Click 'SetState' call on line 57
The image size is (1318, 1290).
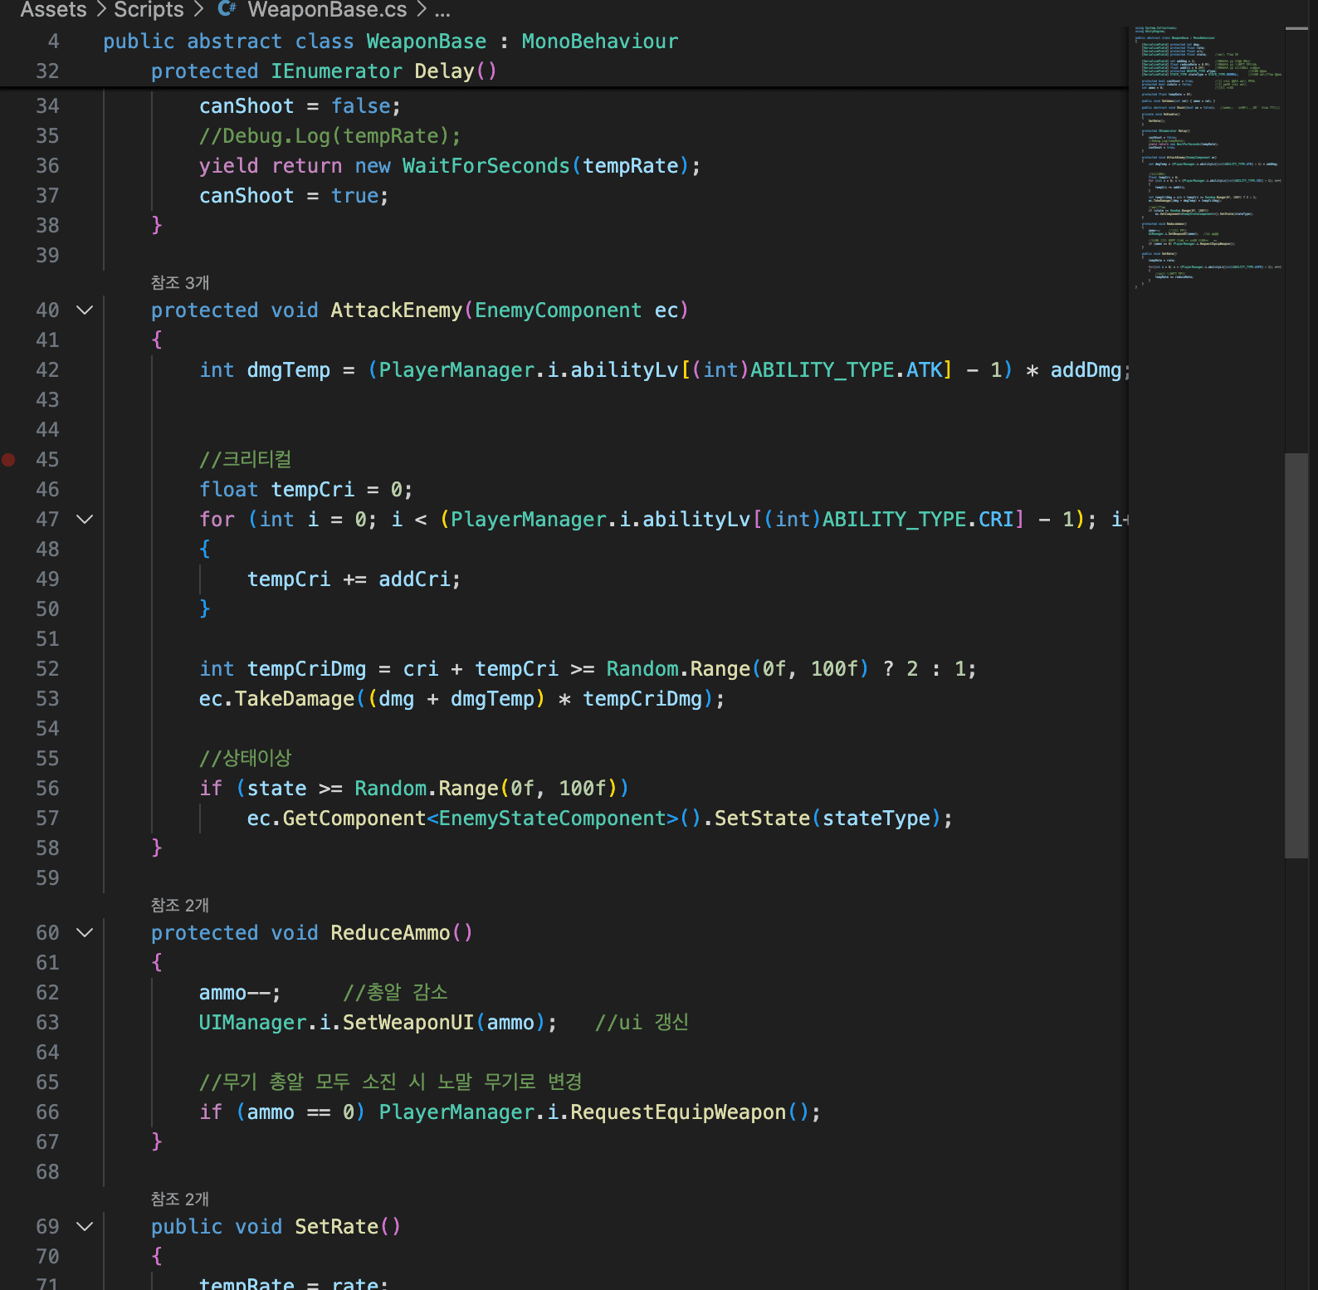point(762,818)
